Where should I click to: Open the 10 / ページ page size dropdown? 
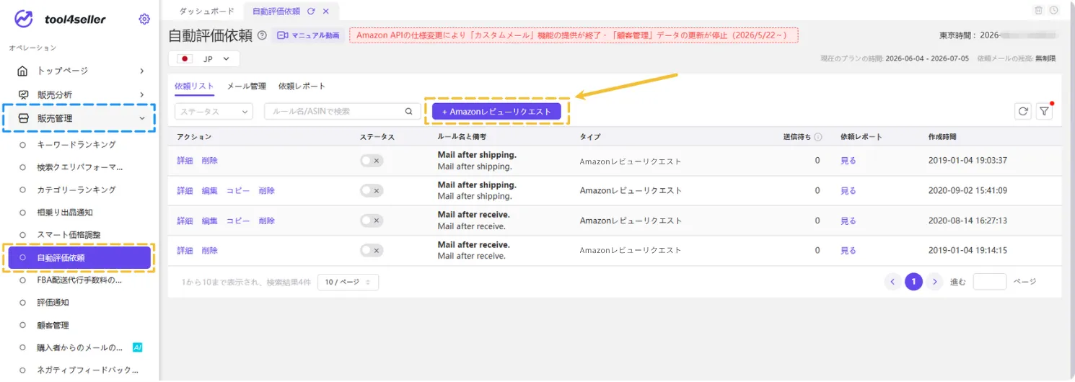click(x=348, y=282)
